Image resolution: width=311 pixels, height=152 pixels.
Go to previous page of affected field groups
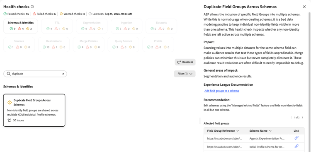click(x=292, y=118)
